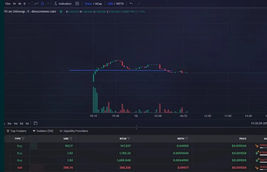This screenshot has width=267, height=172.
Task: Select the 15m timeframe button
Action: coord(8,4)
